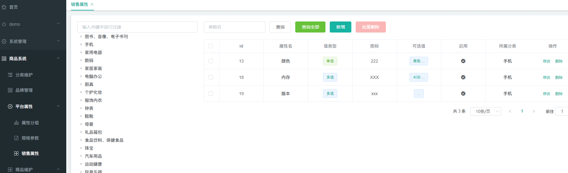Click the 黑色 value tag
568x173 pixels.
419,61
